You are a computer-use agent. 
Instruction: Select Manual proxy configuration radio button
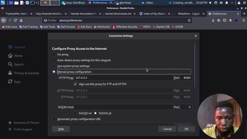tap(54, 72)
